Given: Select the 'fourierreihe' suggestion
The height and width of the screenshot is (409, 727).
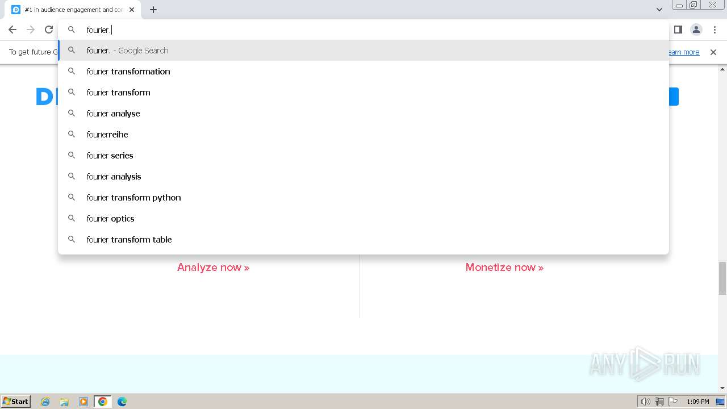Looking at the screenshot, I should coord(363,135).
